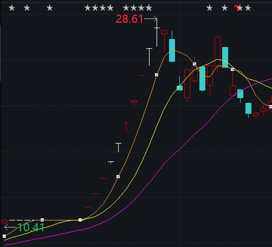Click the 28.61 highest price label
This screenshot has width=272, height=247.
(129, 19)
